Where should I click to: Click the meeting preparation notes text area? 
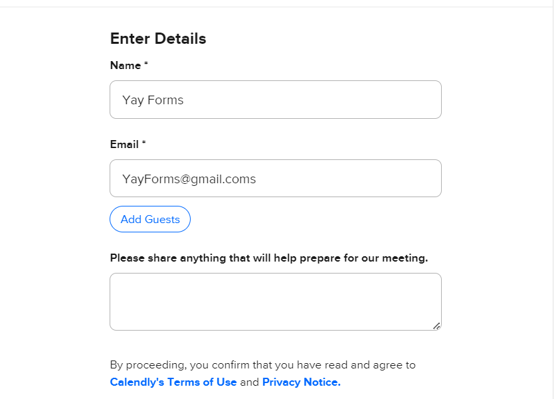pos(275,301)
